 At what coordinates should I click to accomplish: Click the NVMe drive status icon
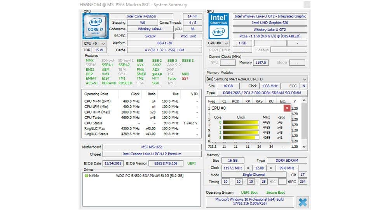point(86,176)
